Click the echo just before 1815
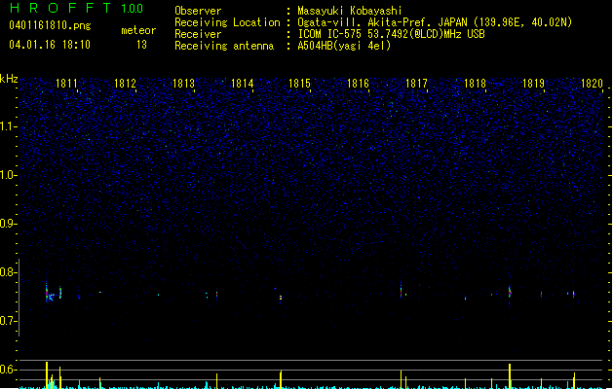The height and width of the screenshot is (389, 613). [x=281, y=298]
